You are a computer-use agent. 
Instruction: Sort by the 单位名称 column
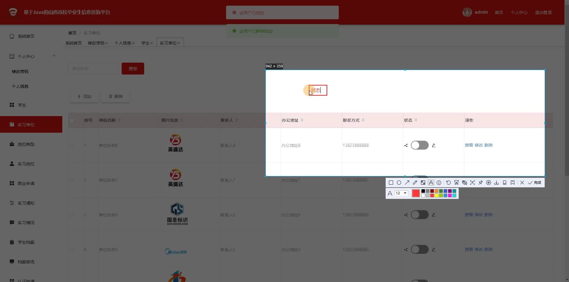tap(119, 120)
